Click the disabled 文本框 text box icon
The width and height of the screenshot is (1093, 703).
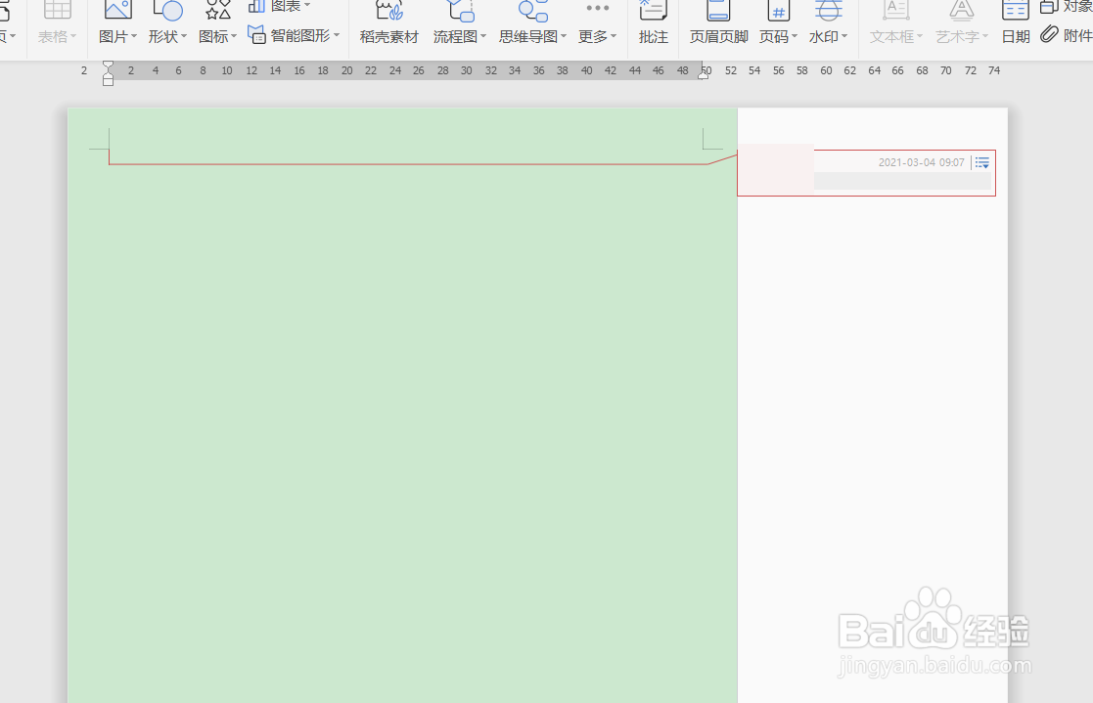[x=895, y=10]
